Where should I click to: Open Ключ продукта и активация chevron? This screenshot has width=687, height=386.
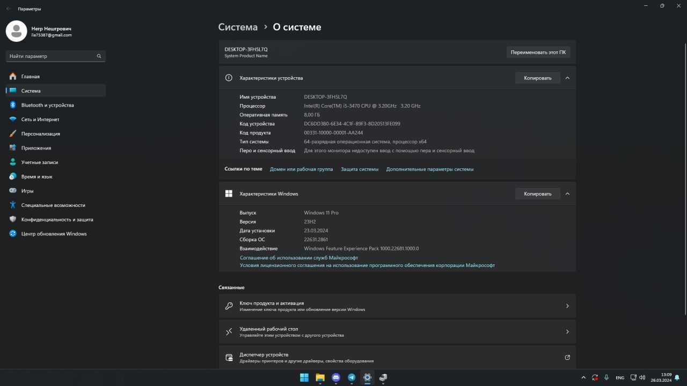coord(567,306)
